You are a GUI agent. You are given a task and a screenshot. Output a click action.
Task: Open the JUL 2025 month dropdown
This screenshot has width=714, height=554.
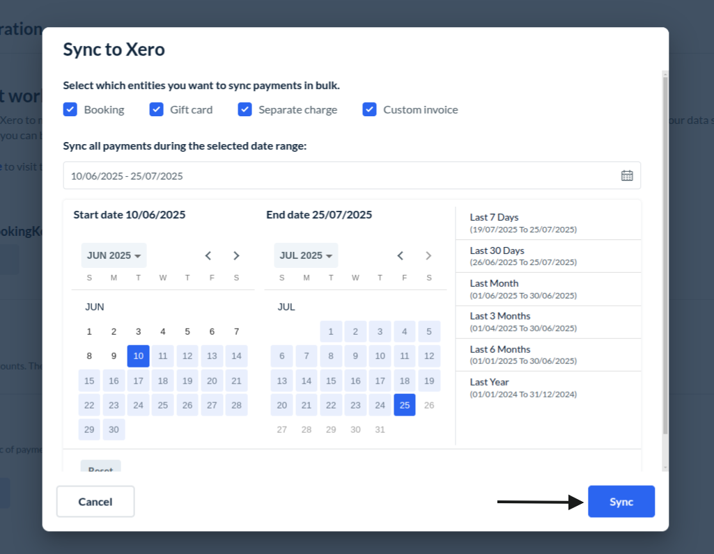tap(306, 255)
